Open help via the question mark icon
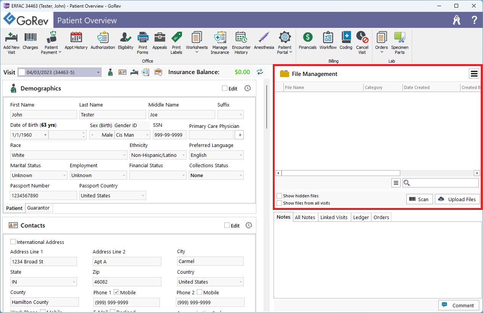Viewport: 483px width, 313px height. coord(474,20)
